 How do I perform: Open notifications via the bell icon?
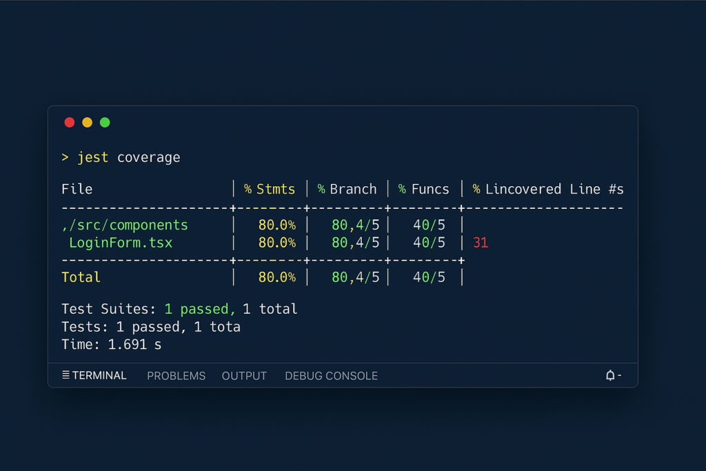coord(610,376)
